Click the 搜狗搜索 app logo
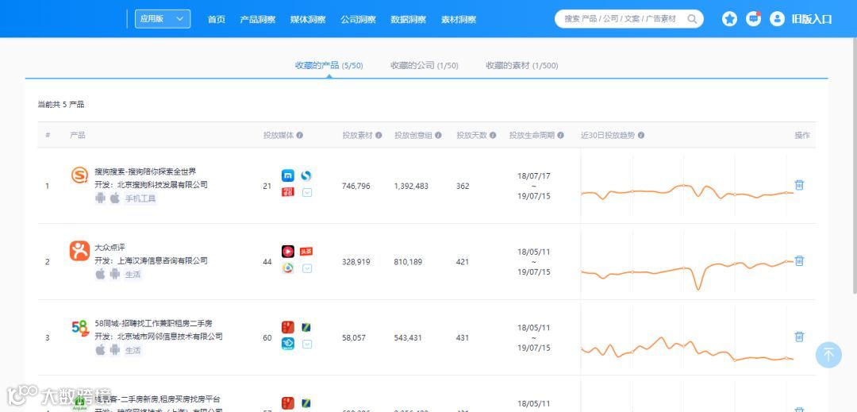Screen dimensions: 857x412 (x=80, y=175)
